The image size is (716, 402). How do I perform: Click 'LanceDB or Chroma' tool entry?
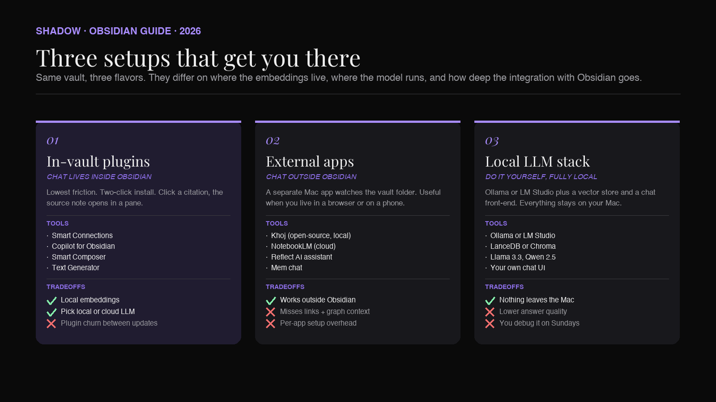pos(523,246)
